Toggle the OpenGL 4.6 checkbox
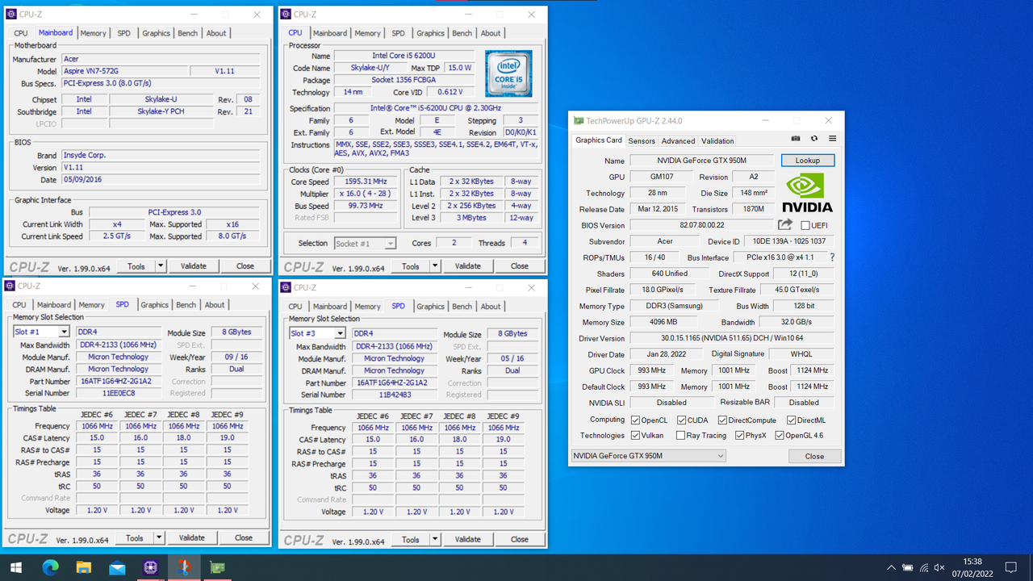The image size is (1033, 581). tap(780, 435)
